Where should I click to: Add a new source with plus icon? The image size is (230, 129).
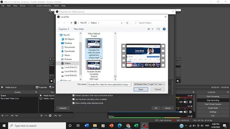41,116
